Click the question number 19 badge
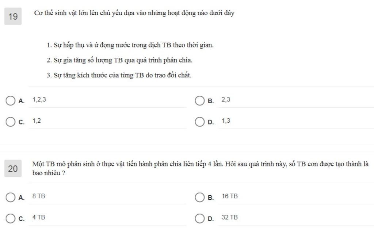Viewport: 374px width, 230px height. pos(13,16)
